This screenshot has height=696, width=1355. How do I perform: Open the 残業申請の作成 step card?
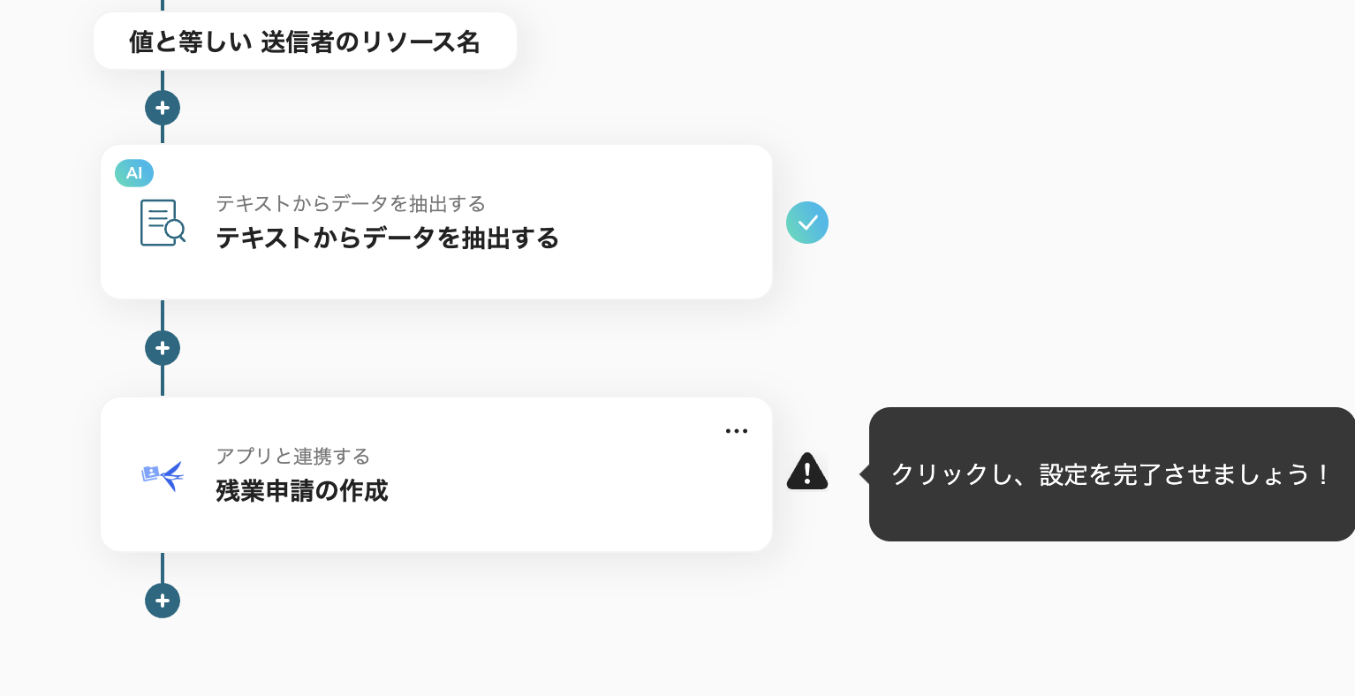530,512
